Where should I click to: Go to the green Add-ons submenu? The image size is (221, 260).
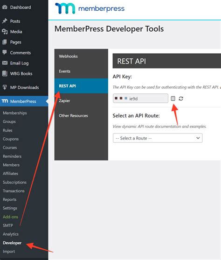point(10,217)
